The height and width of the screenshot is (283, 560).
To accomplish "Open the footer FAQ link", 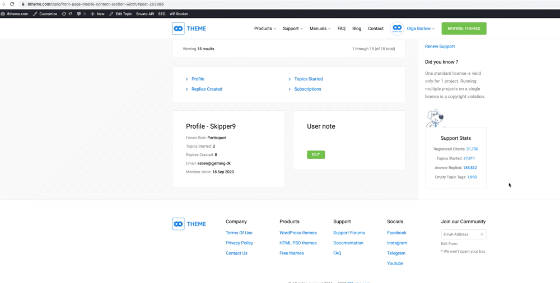I will (x=337, y=253).
